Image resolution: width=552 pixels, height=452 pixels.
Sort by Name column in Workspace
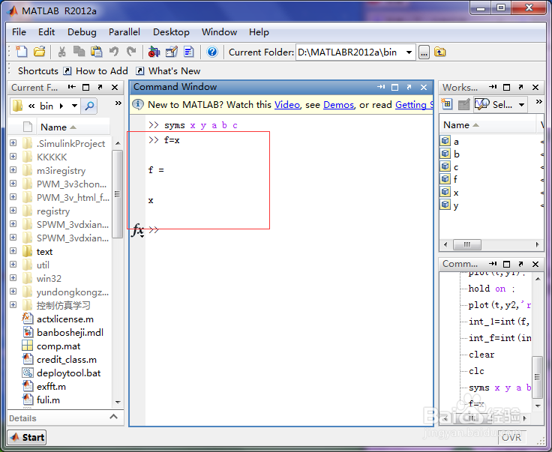pos(487,125)
